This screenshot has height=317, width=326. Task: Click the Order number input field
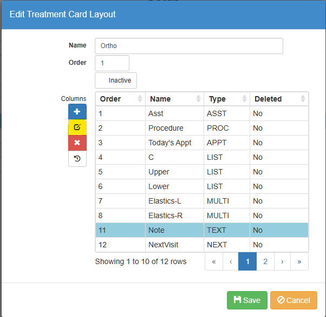click(112, 63)
